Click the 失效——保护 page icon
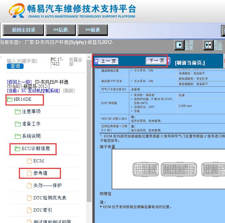Image resolution: width=225 pixels, height=223 pixels. (29, 186)
